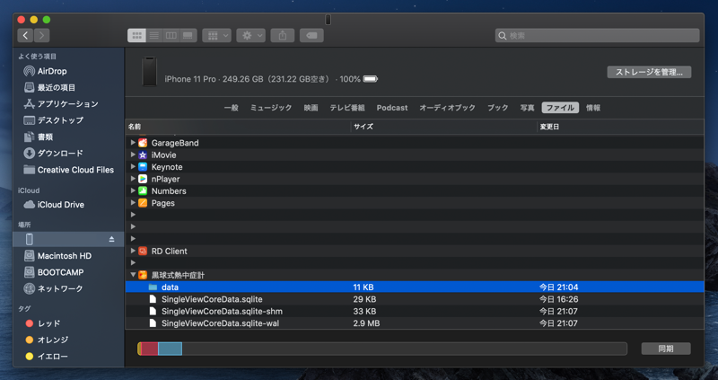Select the GarageBand app icon
This screenshot has width=718, height=380.
tap(143, 143)
